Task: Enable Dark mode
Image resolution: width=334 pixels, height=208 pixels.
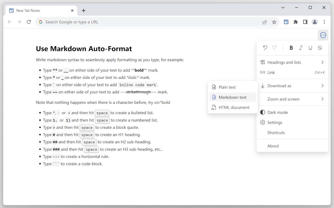Action: point(277,112)
